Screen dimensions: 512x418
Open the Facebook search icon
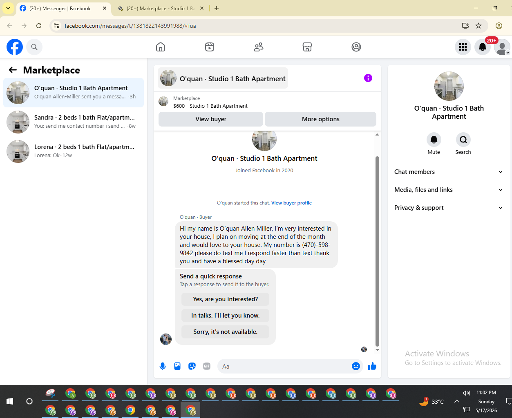(34, 47)
